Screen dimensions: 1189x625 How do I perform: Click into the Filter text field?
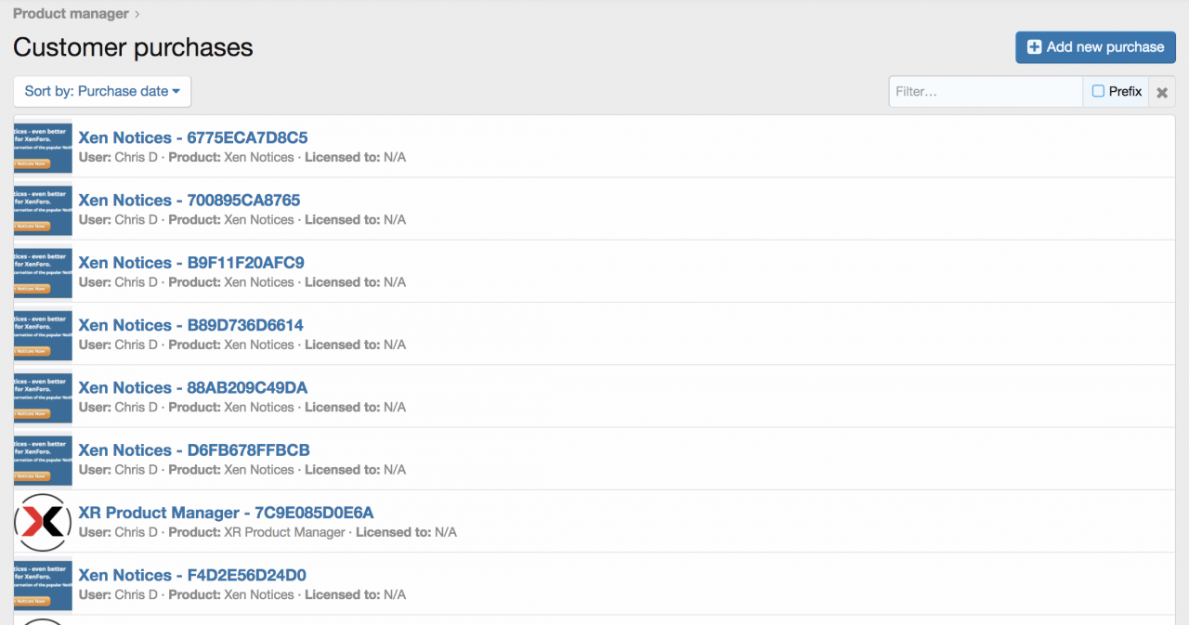985,92
